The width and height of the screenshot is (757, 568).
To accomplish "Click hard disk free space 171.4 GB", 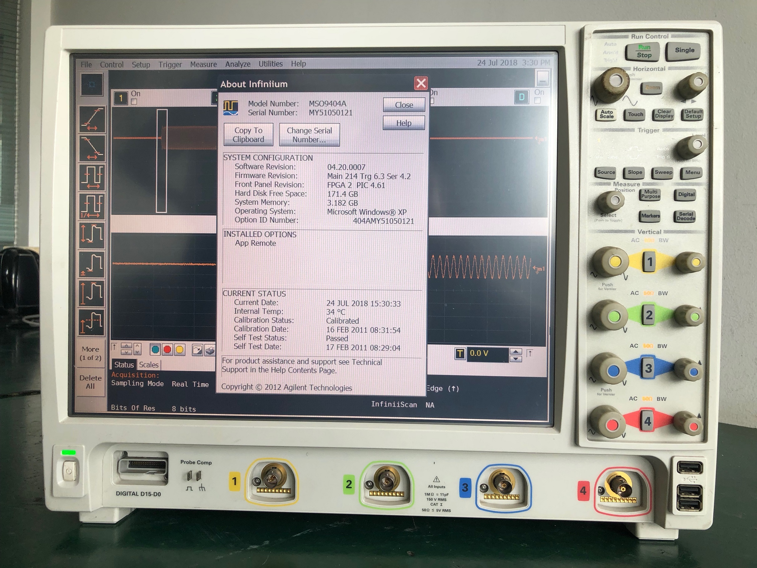I will tap(343, 194).
